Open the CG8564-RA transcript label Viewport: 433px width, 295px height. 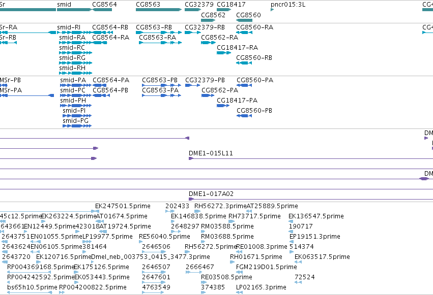pyautogui.click(x=111, y=38)
